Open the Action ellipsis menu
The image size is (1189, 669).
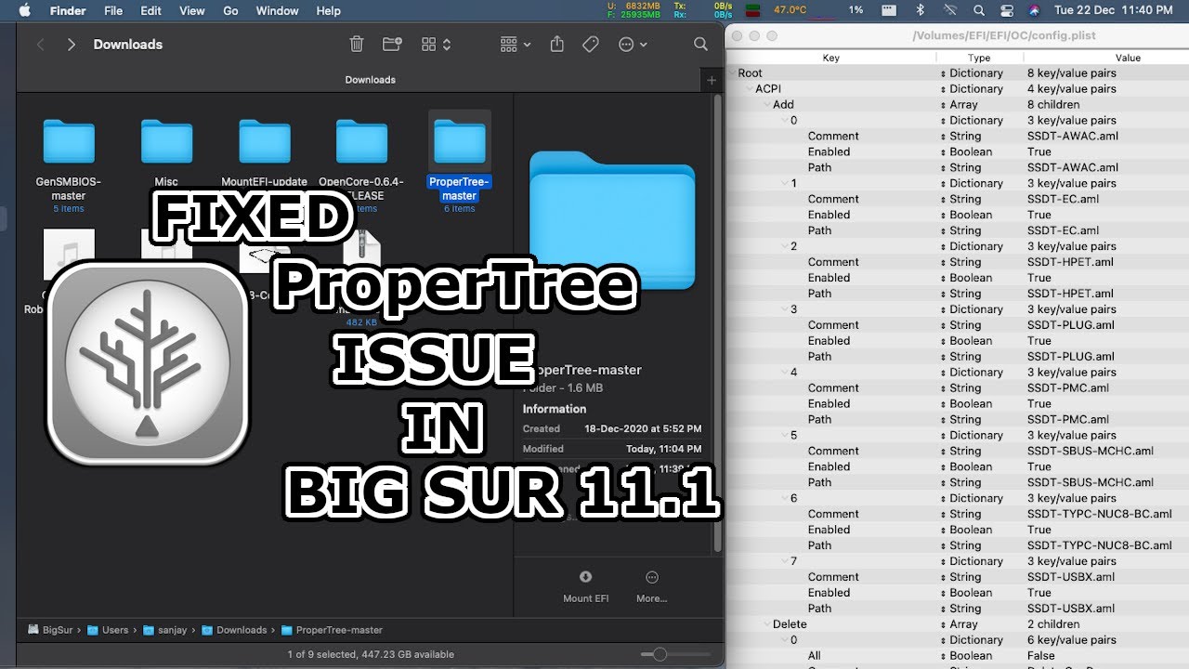[633, 44]
